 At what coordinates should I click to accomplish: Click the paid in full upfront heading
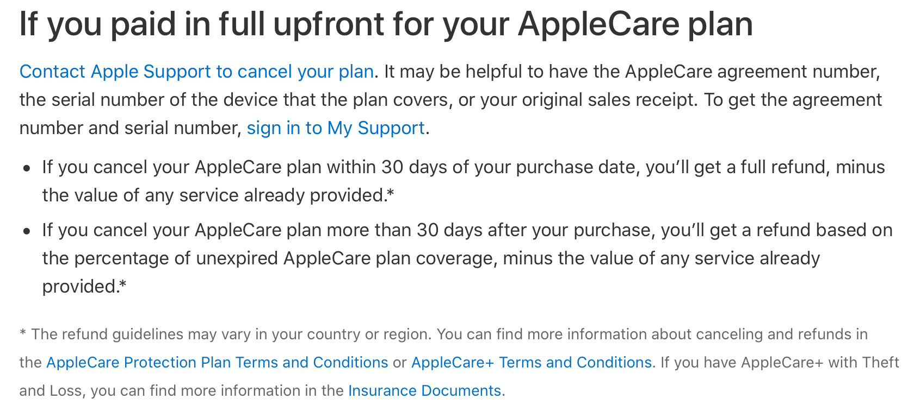tap(386, 24)
